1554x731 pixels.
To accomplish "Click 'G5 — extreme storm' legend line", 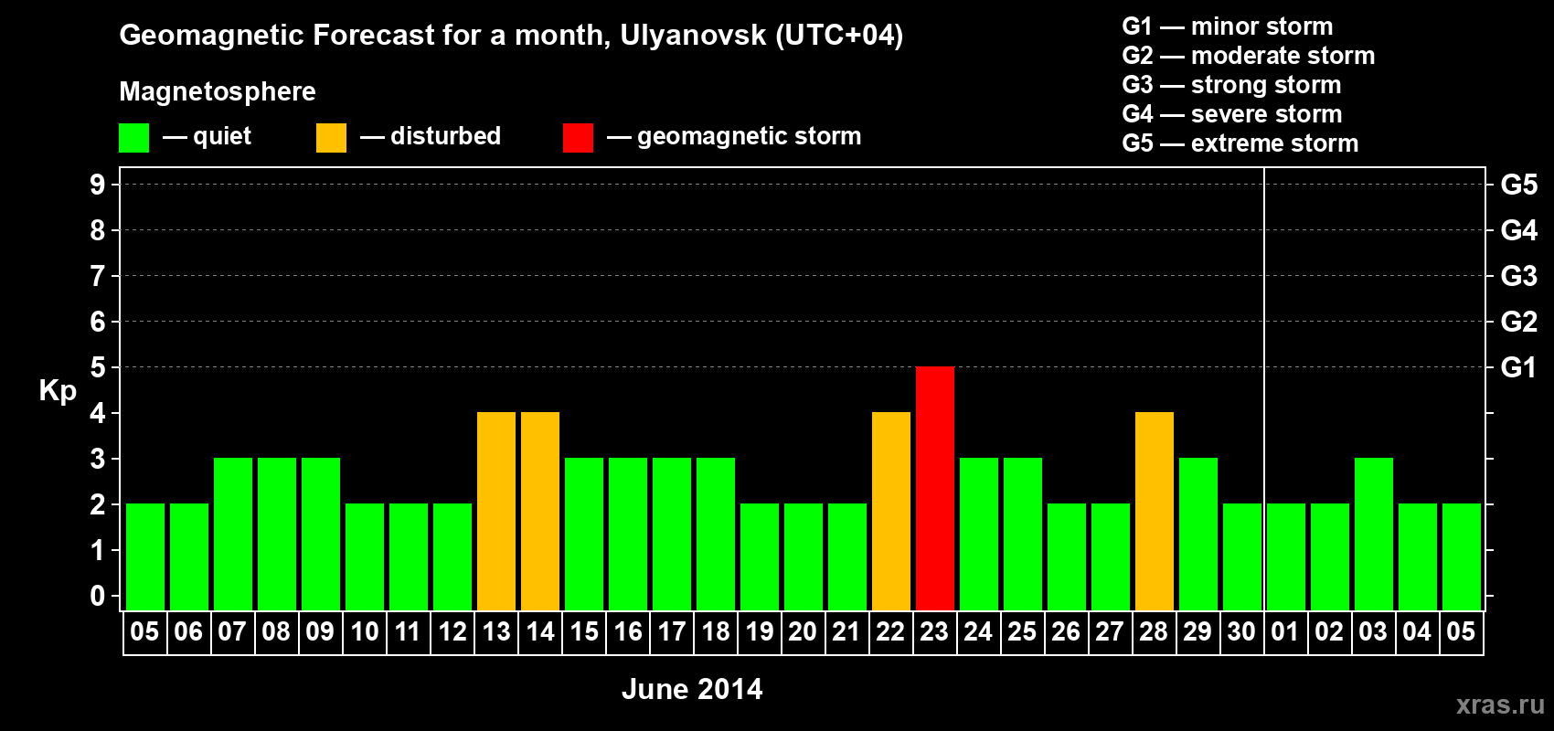I will [1240, 143].
